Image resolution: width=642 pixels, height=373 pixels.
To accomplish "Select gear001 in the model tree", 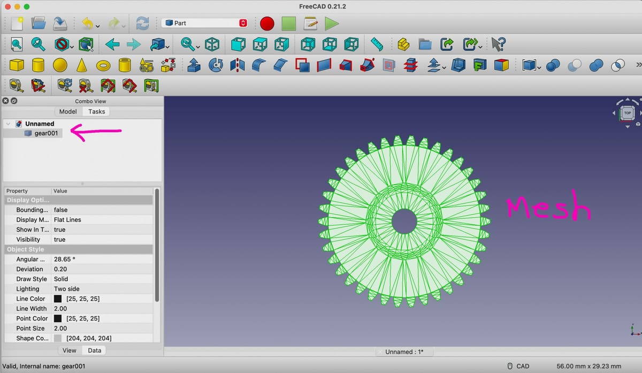I will [45, 133].
